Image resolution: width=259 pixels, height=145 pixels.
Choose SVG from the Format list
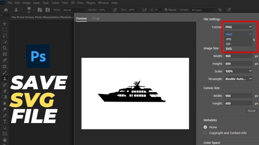tap(229, 49)
